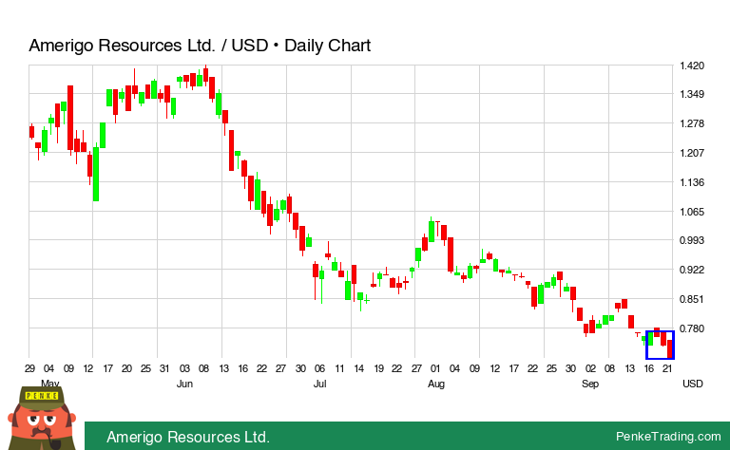The image size is (730, 450).
Task: Click the 0.993 price axis label
Action: point(692,240)
